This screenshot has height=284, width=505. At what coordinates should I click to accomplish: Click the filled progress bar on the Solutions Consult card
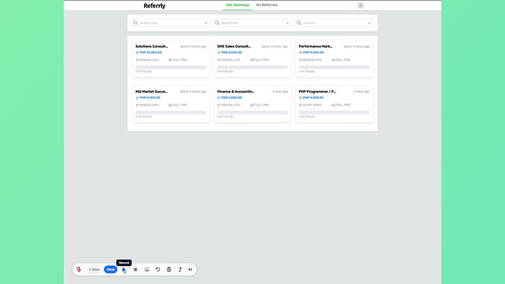pos(171,67)
